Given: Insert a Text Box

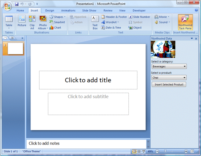Looking at the screenshot, I should point(95,22).
